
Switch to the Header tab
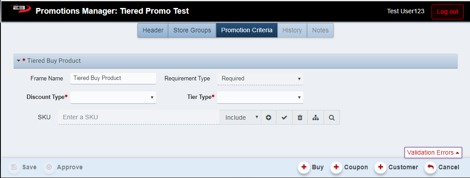coord(153,30)
